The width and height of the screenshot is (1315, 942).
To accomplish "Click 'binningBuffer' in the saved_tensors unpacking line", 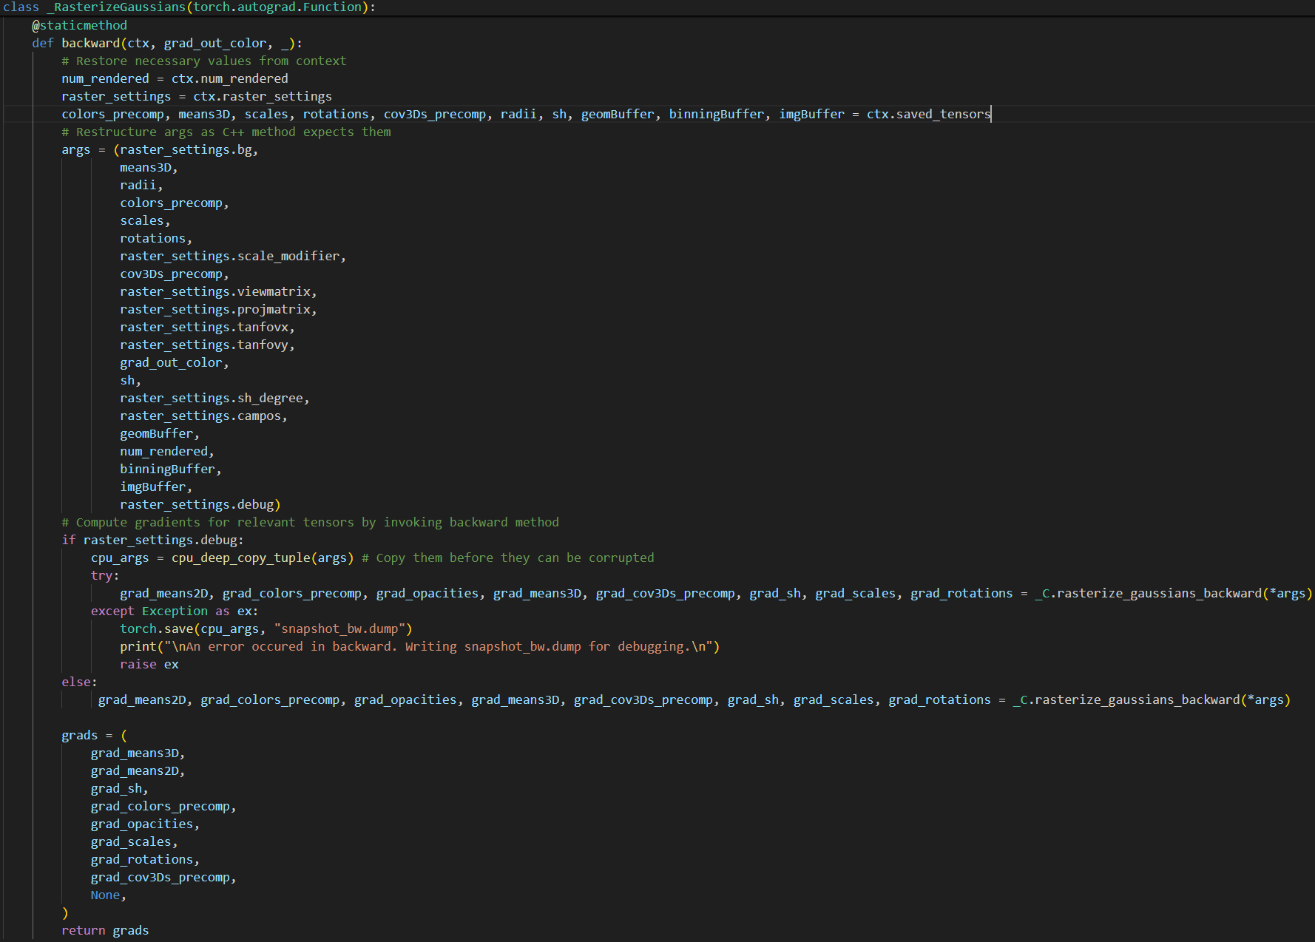I will click(x=717, y=114).
